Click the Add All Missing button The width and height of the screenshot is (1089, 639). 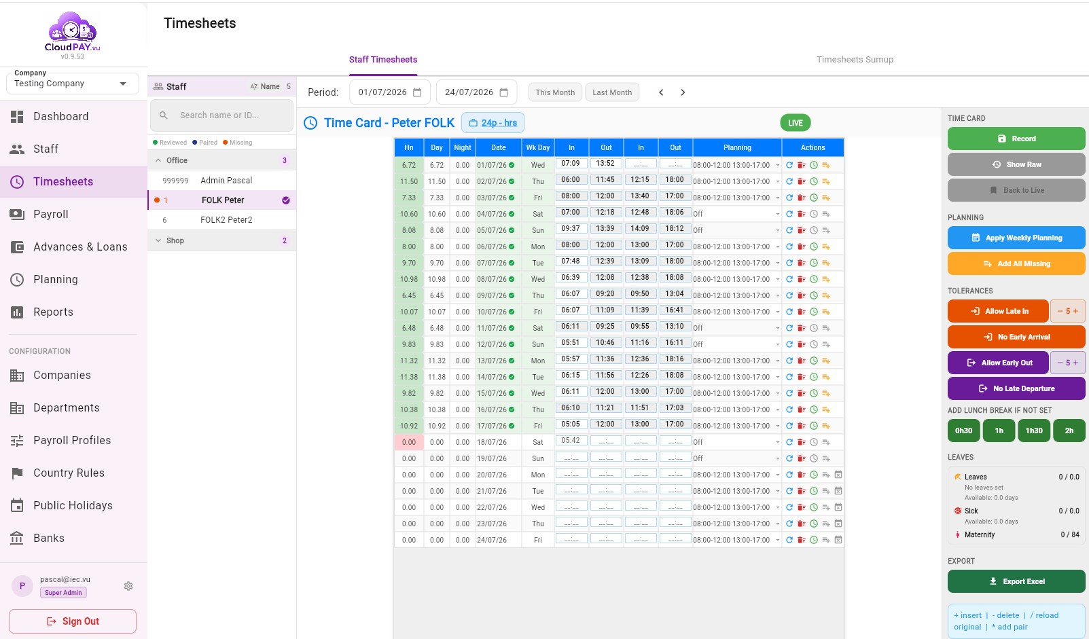(1016, 263)
